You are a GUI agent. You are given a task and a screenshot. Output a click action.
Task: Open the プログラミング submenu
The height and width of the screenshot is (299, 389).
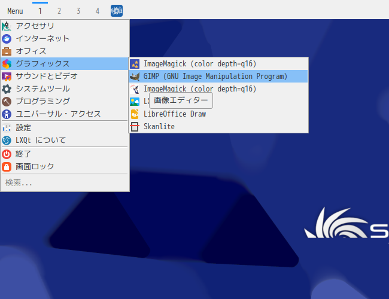[65, 102]
